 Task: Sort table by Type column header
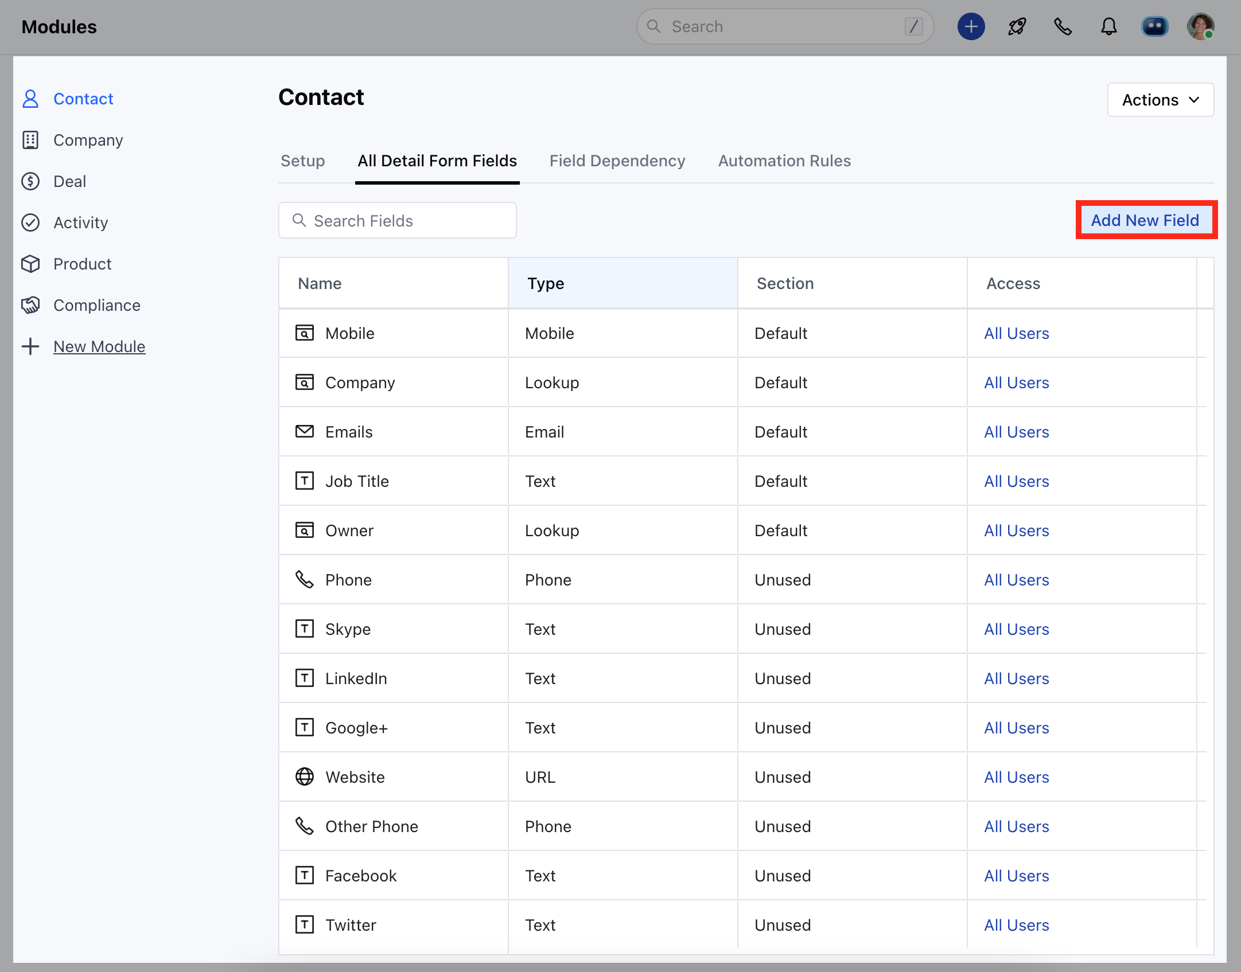546,284
